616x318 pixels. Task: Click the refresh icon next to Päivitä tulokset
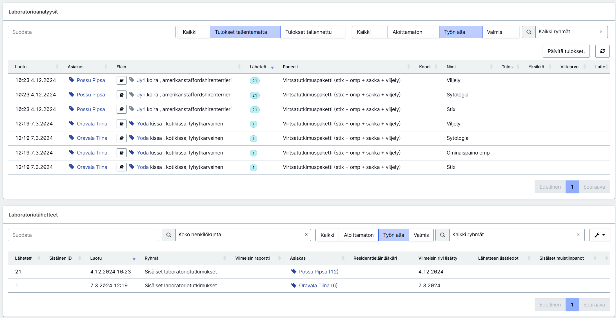[x=602, y=51]
